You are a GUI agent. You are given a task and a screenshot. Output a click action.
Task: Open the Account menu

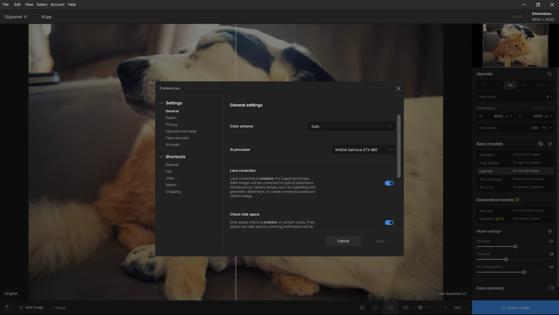click(x=57, y=4)
